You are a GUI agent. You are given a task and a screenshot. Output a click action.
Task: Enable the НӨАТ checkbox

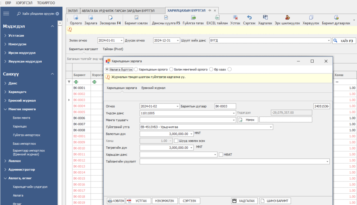pyautogui.click(x=221, y=155)
